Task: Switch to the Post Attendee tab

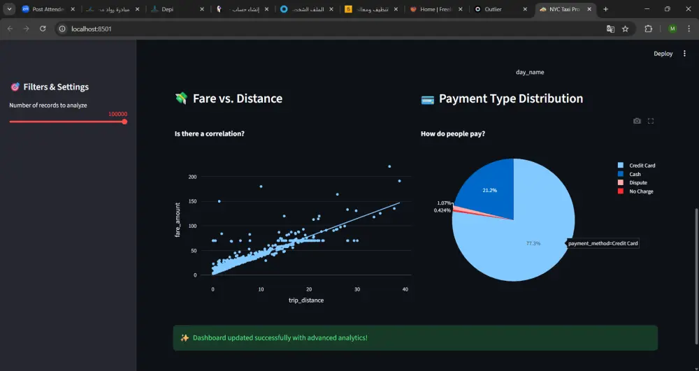Action: pos(48,9)
